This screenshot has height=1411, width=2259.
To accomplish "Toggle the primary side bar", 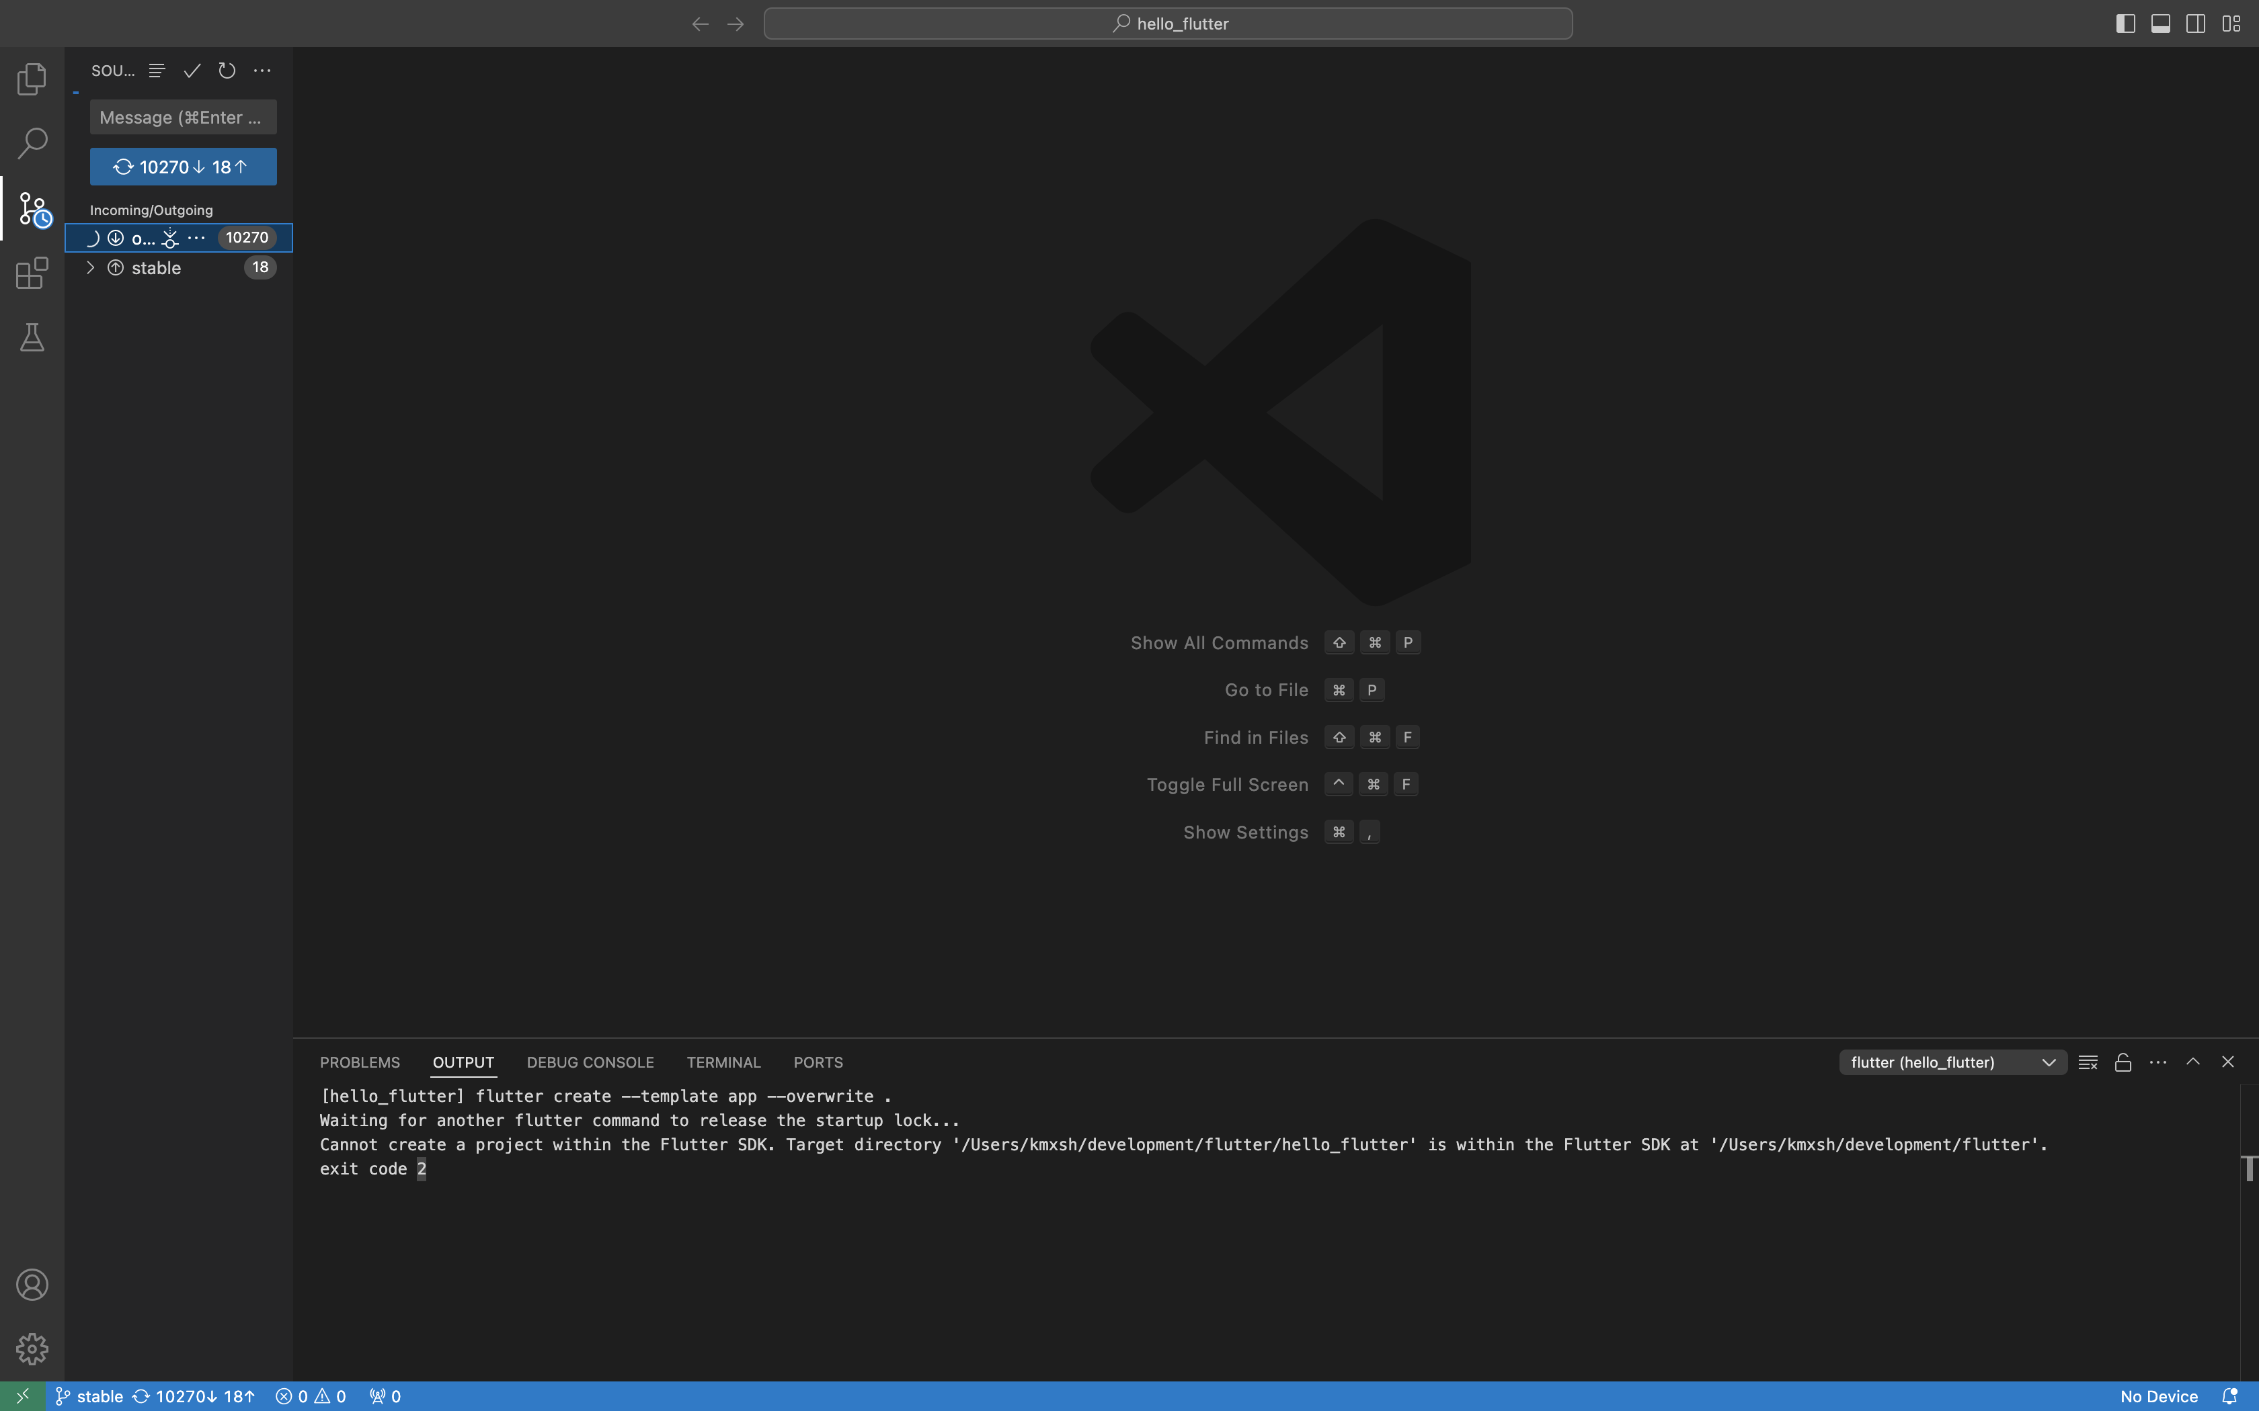I will (x=2125, y=24).
